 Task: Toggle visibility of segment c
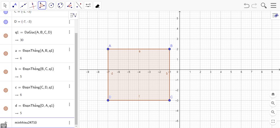coord(6,90)
